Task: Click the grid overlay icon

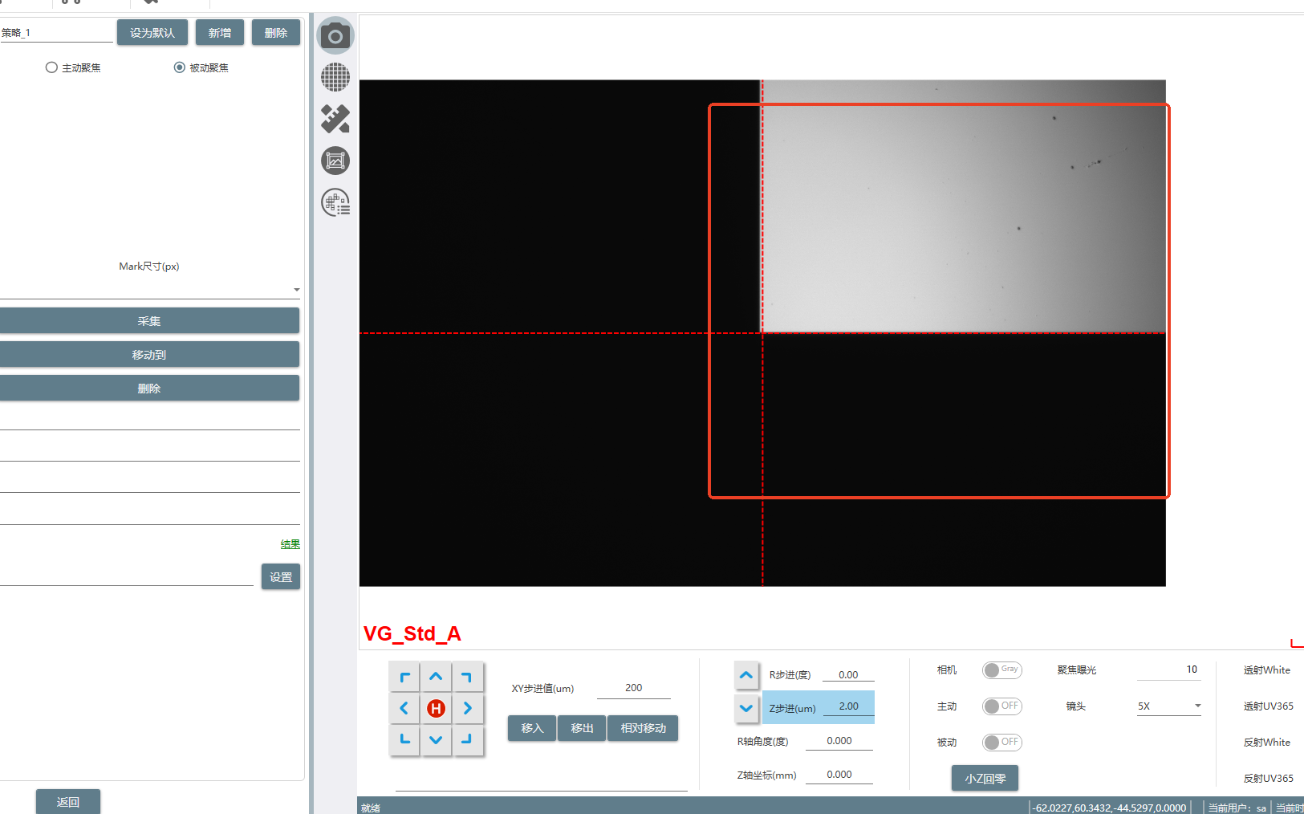Action: point(335,78)
